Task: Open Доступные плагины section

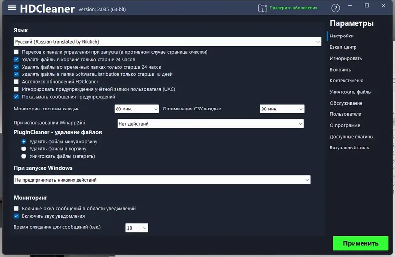Action: coord(352,137)
